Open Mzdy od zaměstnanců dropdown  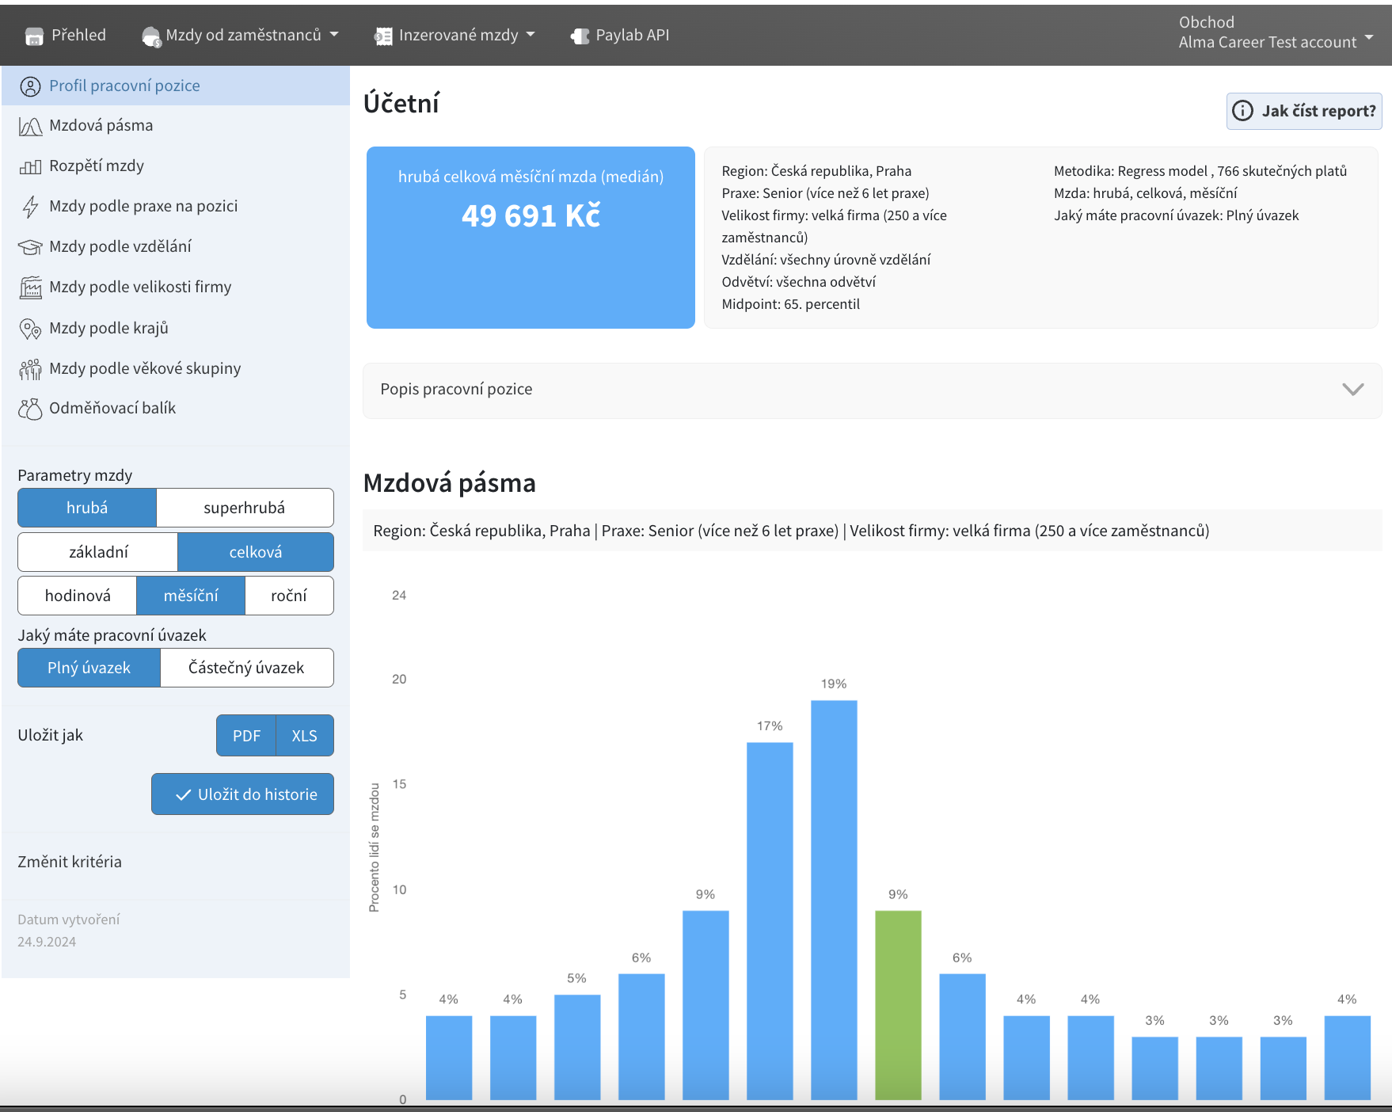point(241,35)
